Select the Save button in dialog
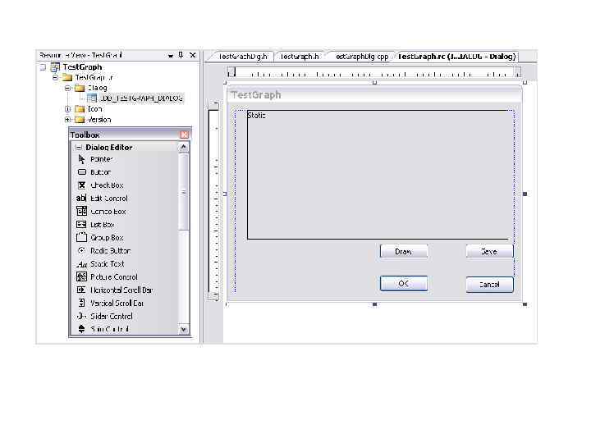Viewport: 591px width, 443px height. coord(489,252)
